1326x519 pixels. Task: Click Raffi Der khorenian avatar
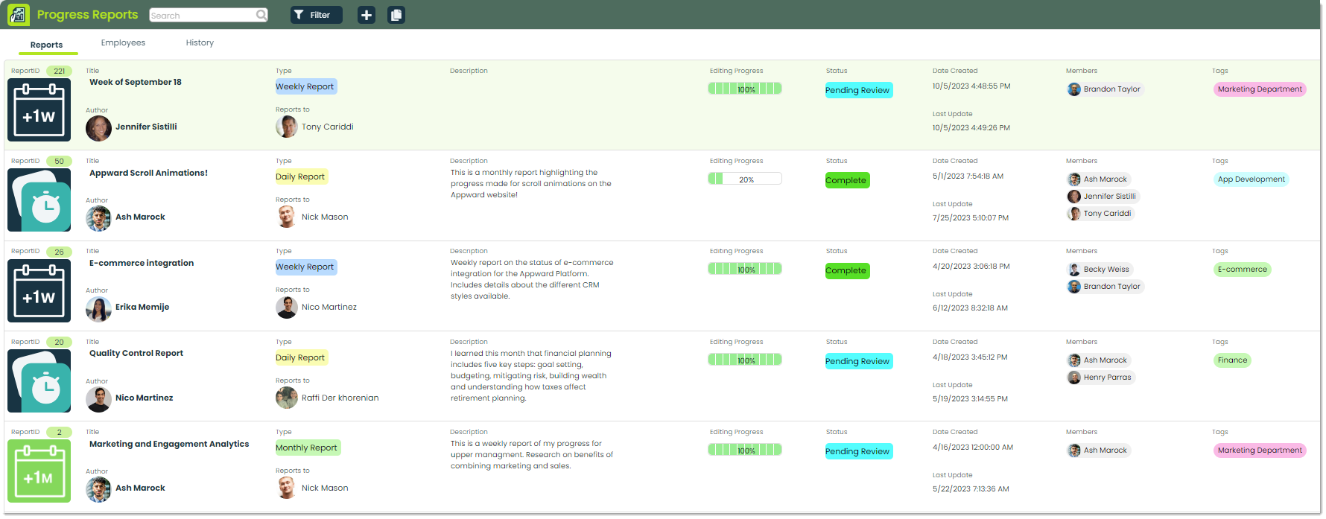point(287,398)
